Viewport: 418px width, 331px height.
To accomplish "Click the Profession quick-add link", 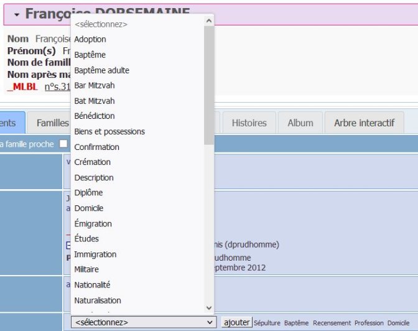I will [369, 323].
